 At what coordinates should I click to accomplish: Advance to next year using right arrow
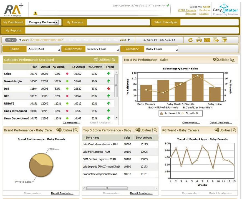tap(129, 40)
